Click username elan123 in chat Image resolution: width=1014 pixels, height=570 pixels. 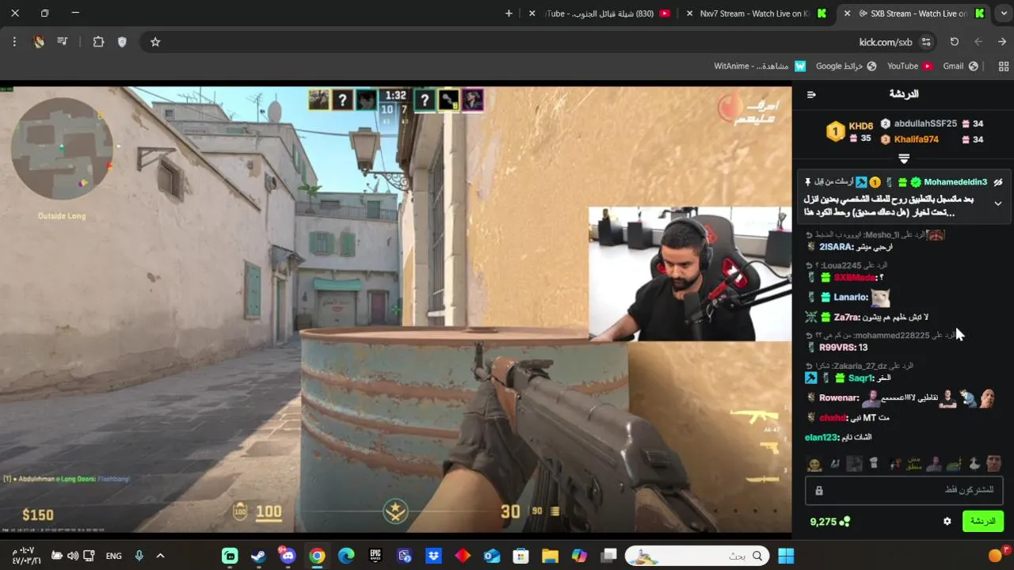tap(821, 438)
